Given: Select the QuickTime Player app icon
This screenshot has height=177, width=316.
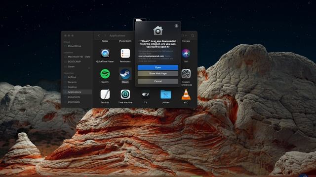Looking at the screenshot, I should point(105,54).
